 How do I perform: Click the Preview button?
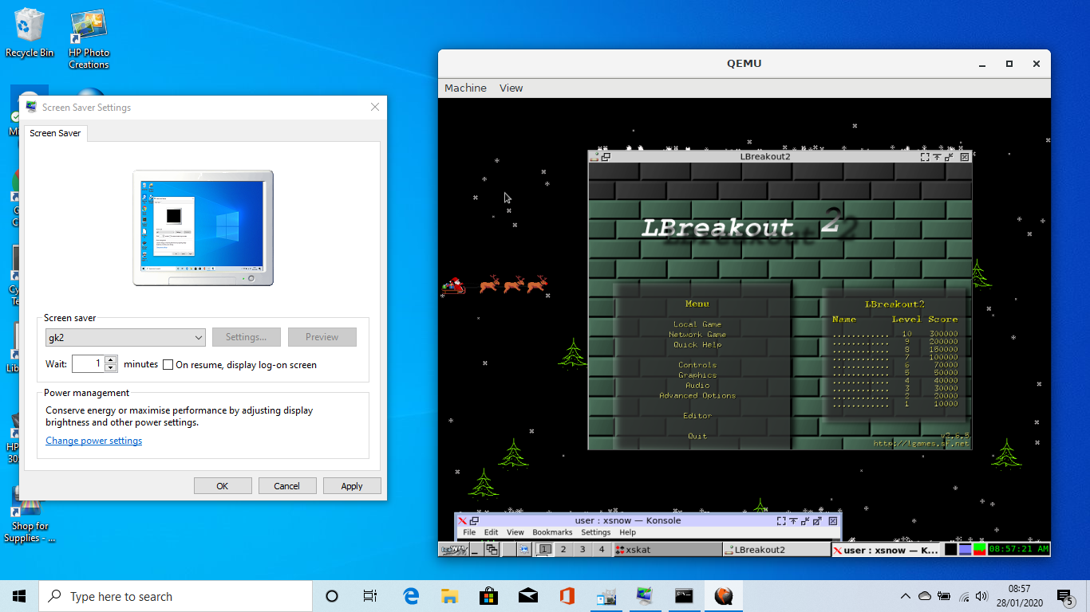pos(322,337)
